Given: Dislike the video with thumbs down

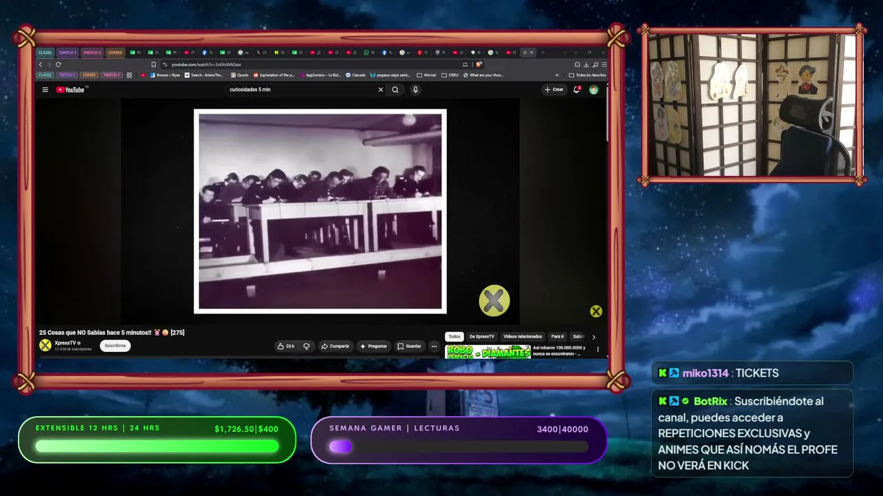Looking at the screenshot, I should [x=306, y=346].
